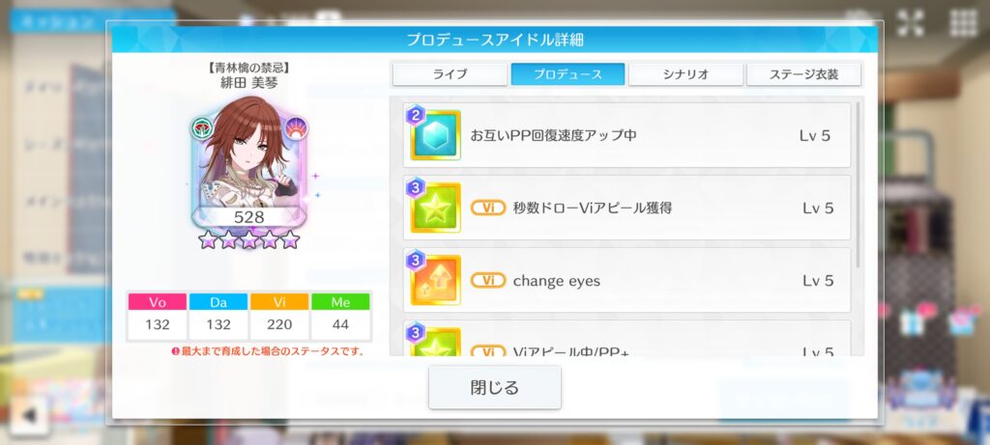Select the お互いPP回復速度アップ中 skill row
This screenshot has height=445, width=990.
(x=626, y=135)
